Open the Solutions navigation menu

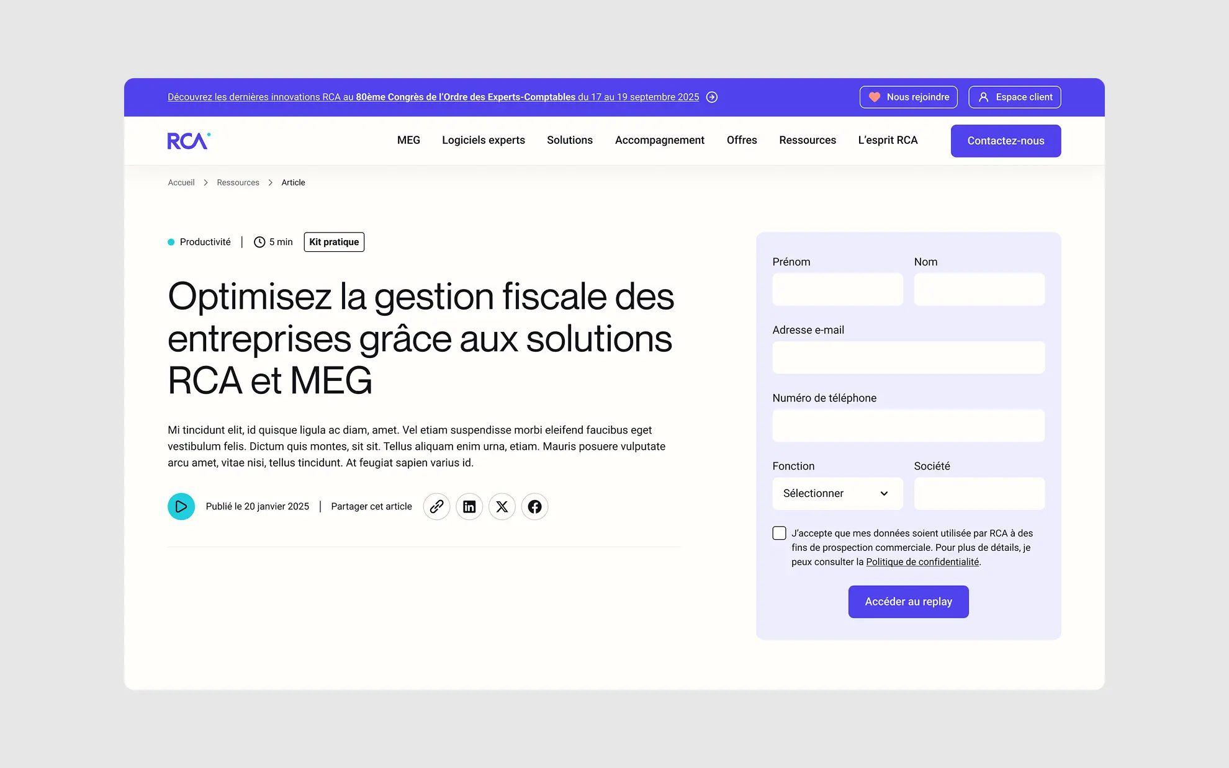point(569,140)
